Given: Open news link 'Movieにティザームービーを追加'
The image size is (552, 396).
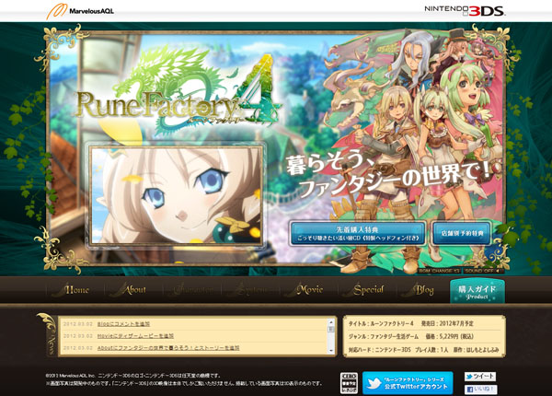Looking at the screenshot, I should (135, 336).
